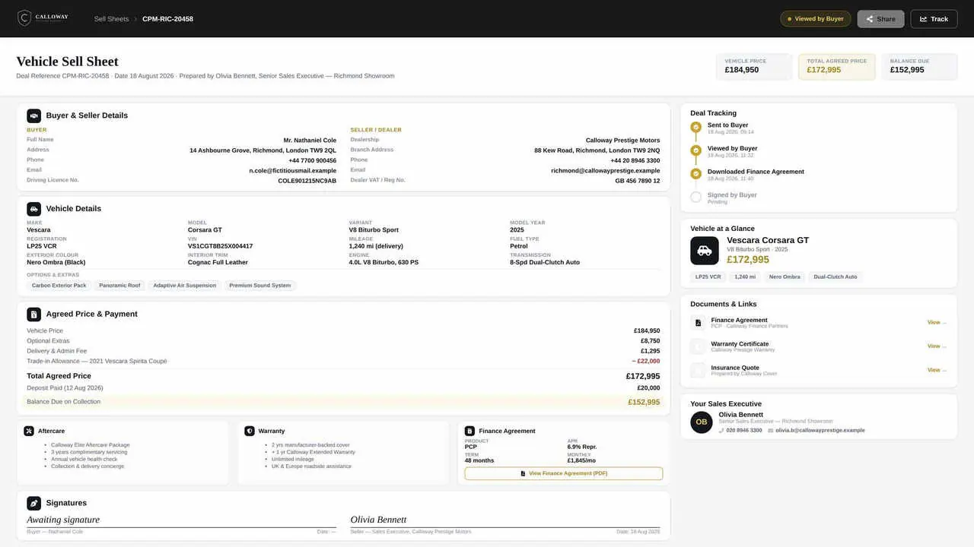Click the Warranty Certificate document icon

[698, 346]
